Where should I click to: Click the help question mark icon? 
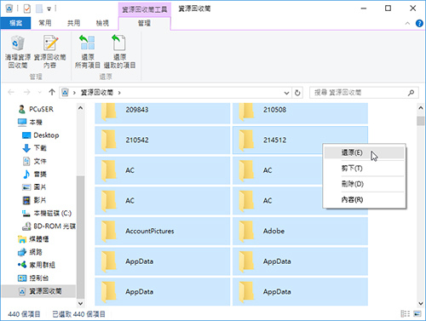coord(419,23)
